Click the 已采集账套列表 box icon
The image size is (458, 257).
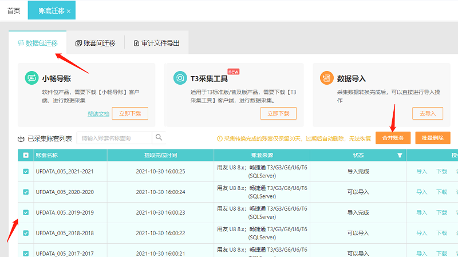(x=21, y=139)
